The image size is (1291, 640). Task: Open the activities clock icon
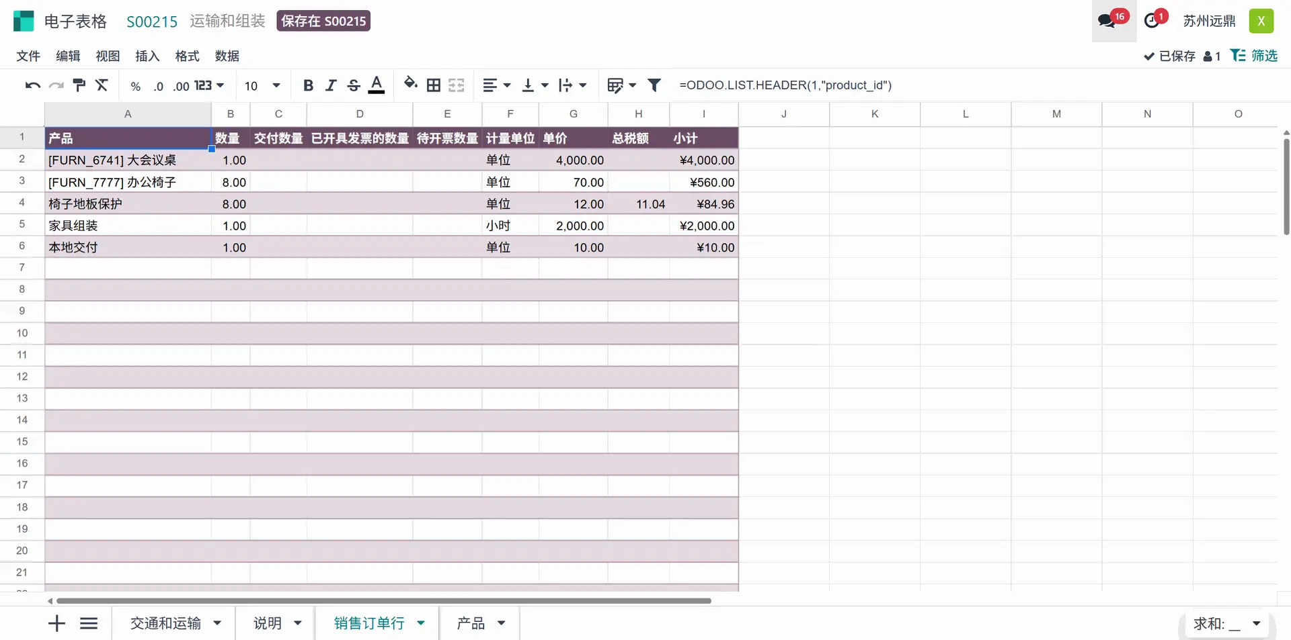pyautogui.click(x=1152, y=21)
